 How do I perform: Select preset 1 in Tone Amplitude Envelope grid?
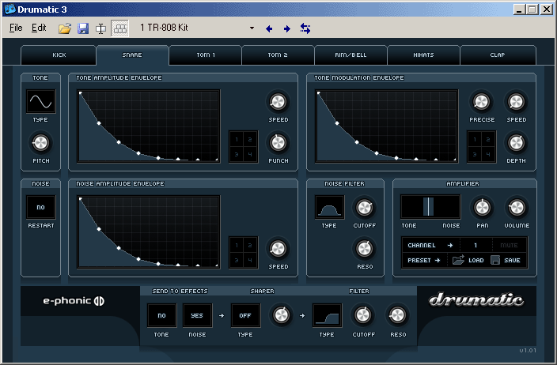tap(237, 139)
